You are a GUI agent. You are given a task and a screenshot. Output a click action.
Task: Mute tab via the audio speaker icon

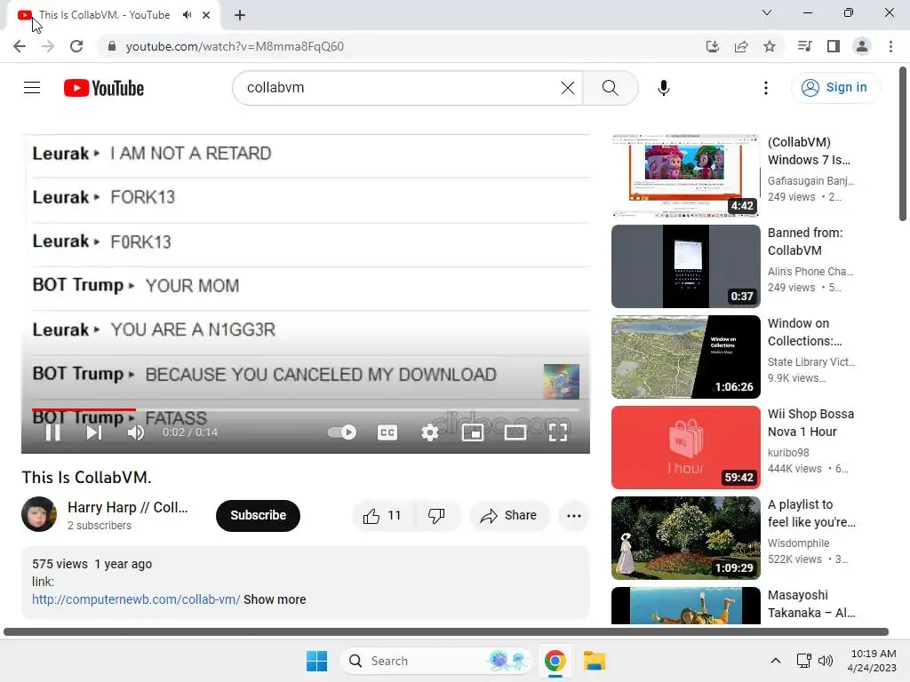(x=187, y=15)
